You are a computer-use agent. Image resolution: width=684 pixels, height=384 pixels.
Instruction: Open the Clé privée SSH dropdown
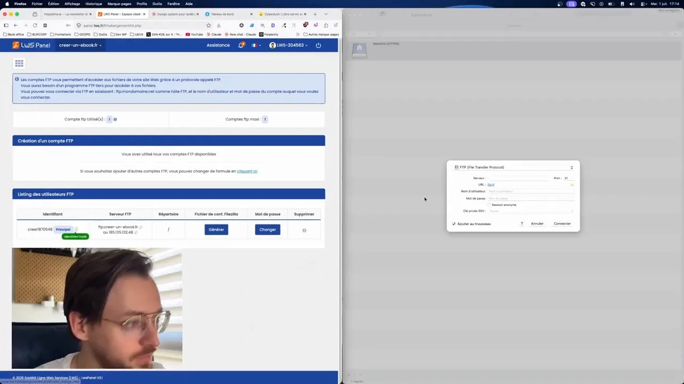point(531,211)
